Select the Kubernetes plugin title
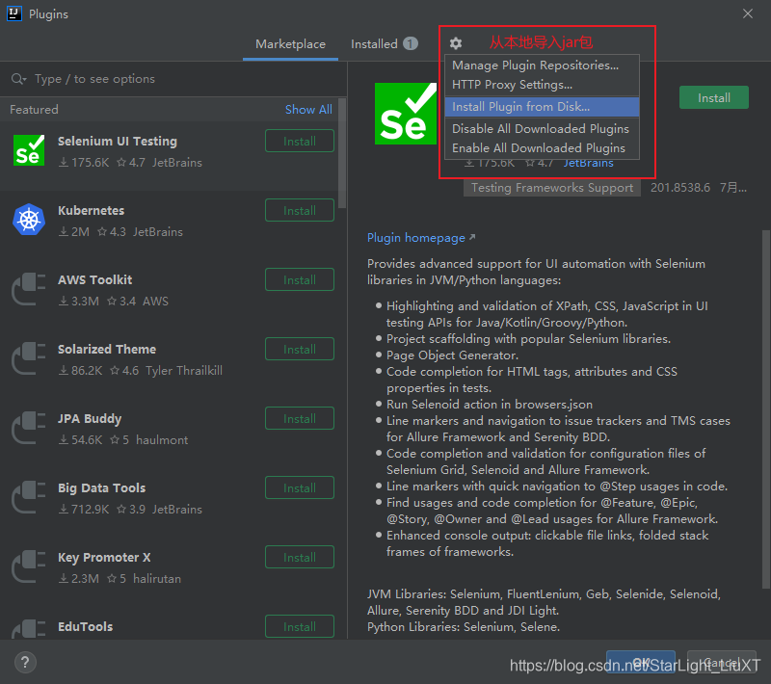771x684 pixels. (91, 210)
